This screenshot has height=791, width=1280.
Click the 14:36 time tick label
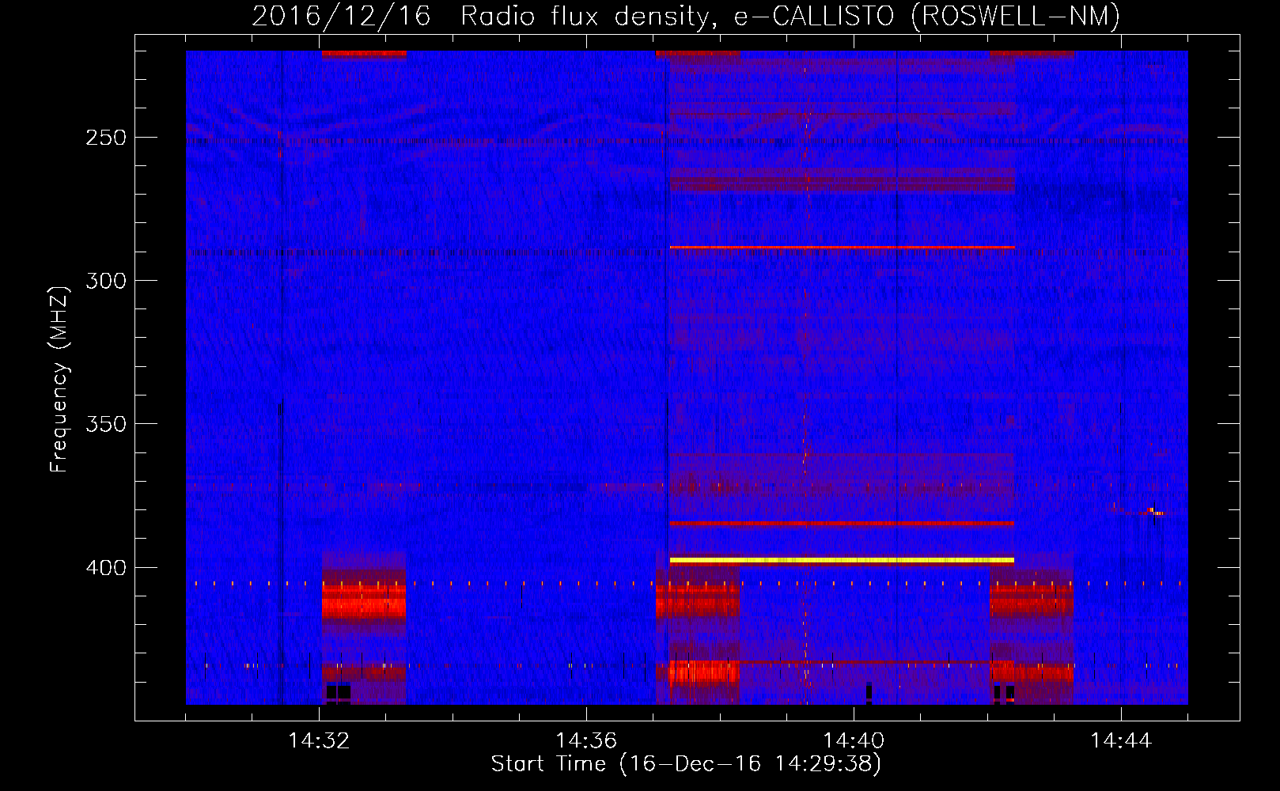click(586, 741)
